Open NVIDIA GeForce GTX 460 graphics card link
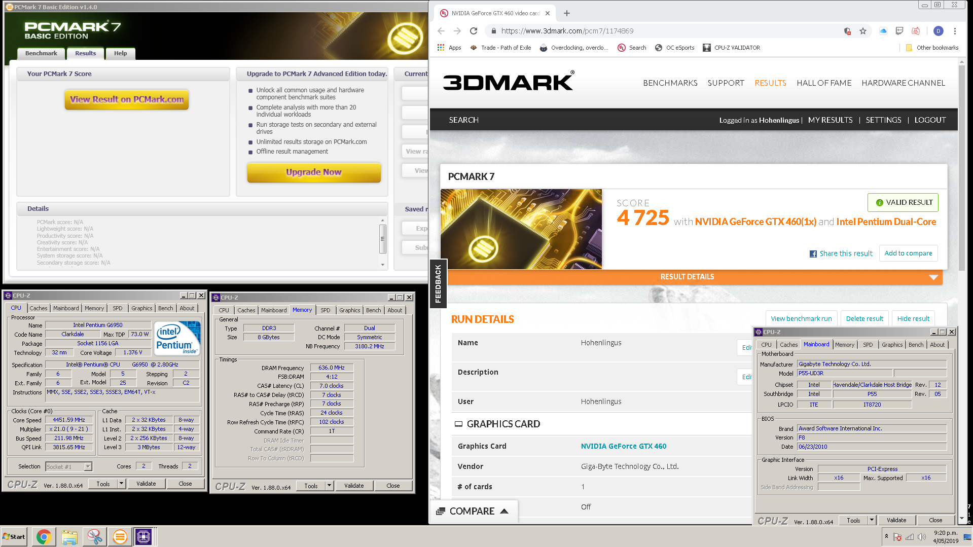The height and width of the screenshot is (547, 973). [x=624, y=446]
